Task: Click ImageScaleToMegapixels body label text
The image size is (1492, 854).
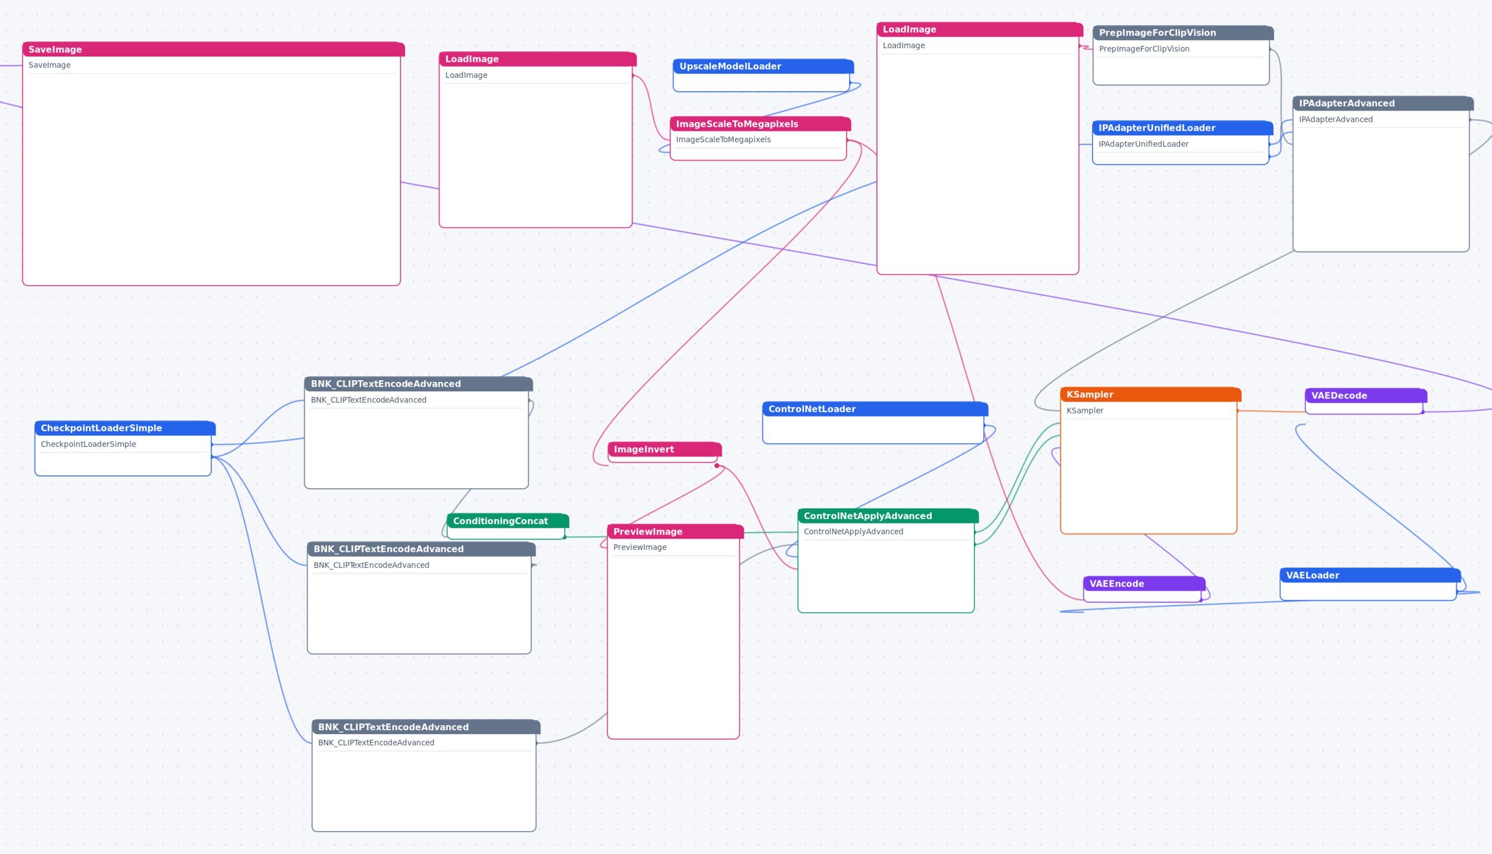Action: (x=724, y=139)
